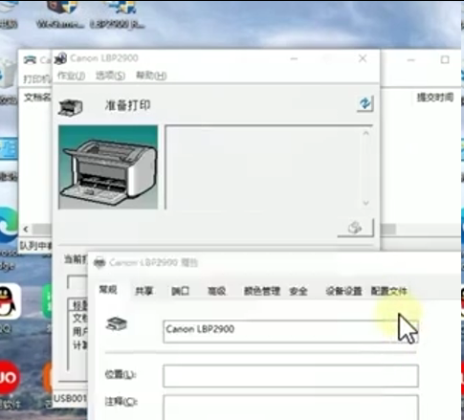The image size is (464, 420).
Task: Click the refresh icon in Canon LBP2900 status window
Action: click(x=365, y=103)
